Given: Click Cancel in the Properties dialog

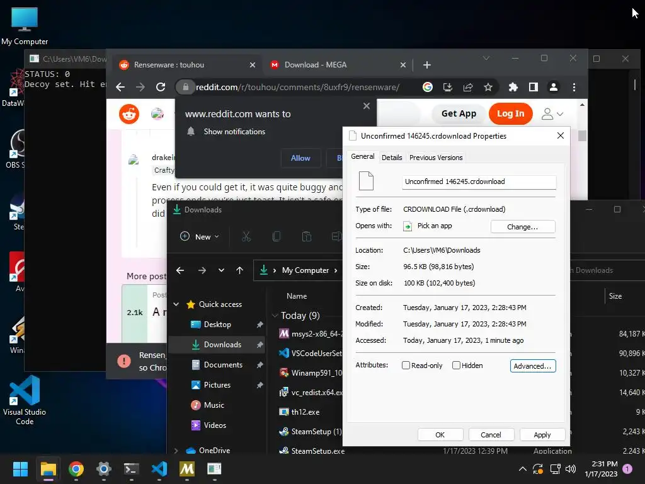Looking at the screenshot, I should pyautogui.click(x=491, y=435).
